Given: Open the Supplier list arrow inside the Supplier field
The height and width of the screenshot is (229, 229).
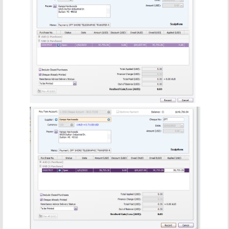Looking at the screenshot, I should pos(109,120).
